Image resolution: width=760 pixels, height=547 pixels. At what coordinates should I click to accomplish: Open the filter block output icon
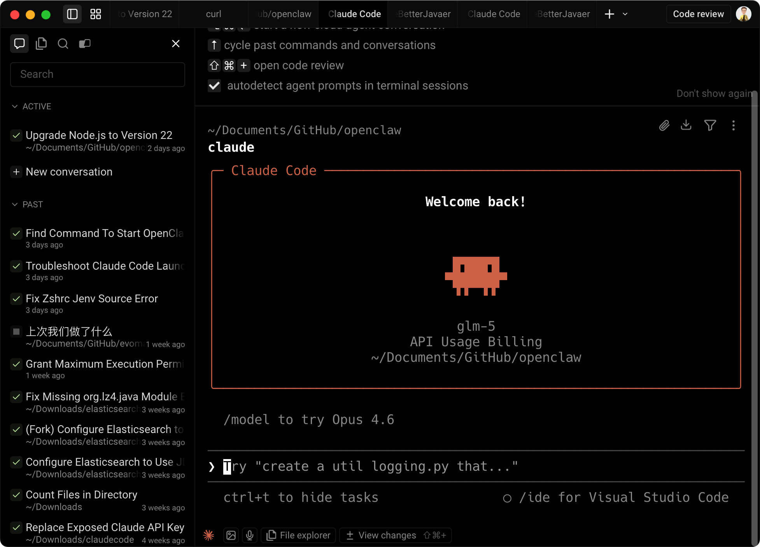coord(710,125)
